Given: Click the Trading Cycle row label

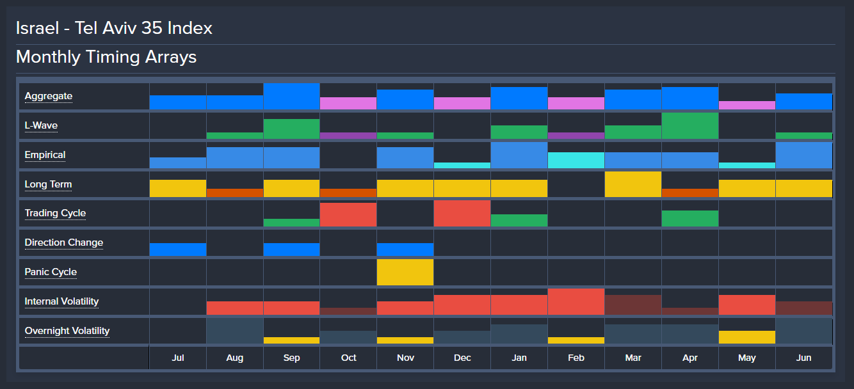Looking at the screenshot, I should point(55,213).
